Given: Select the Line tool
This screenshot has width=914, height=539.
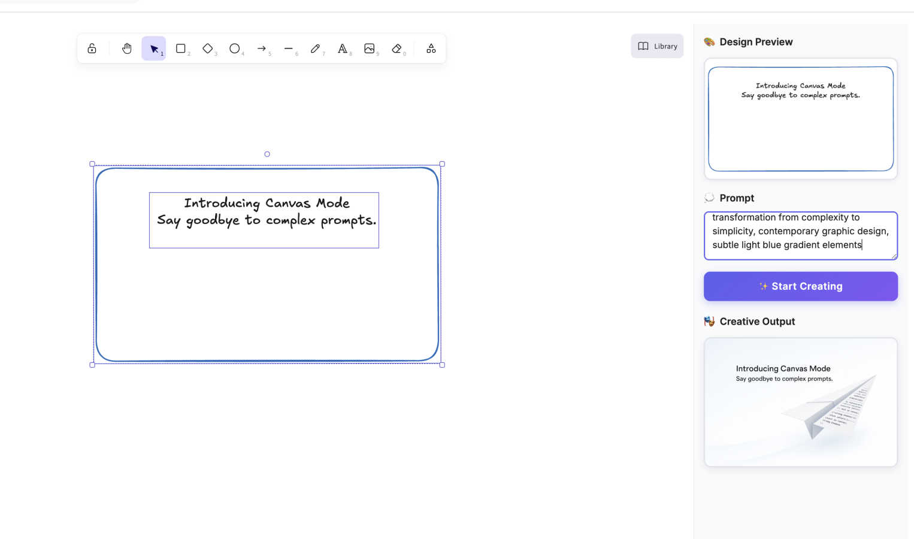Looking at the screenshot, I should coord(289,48).
